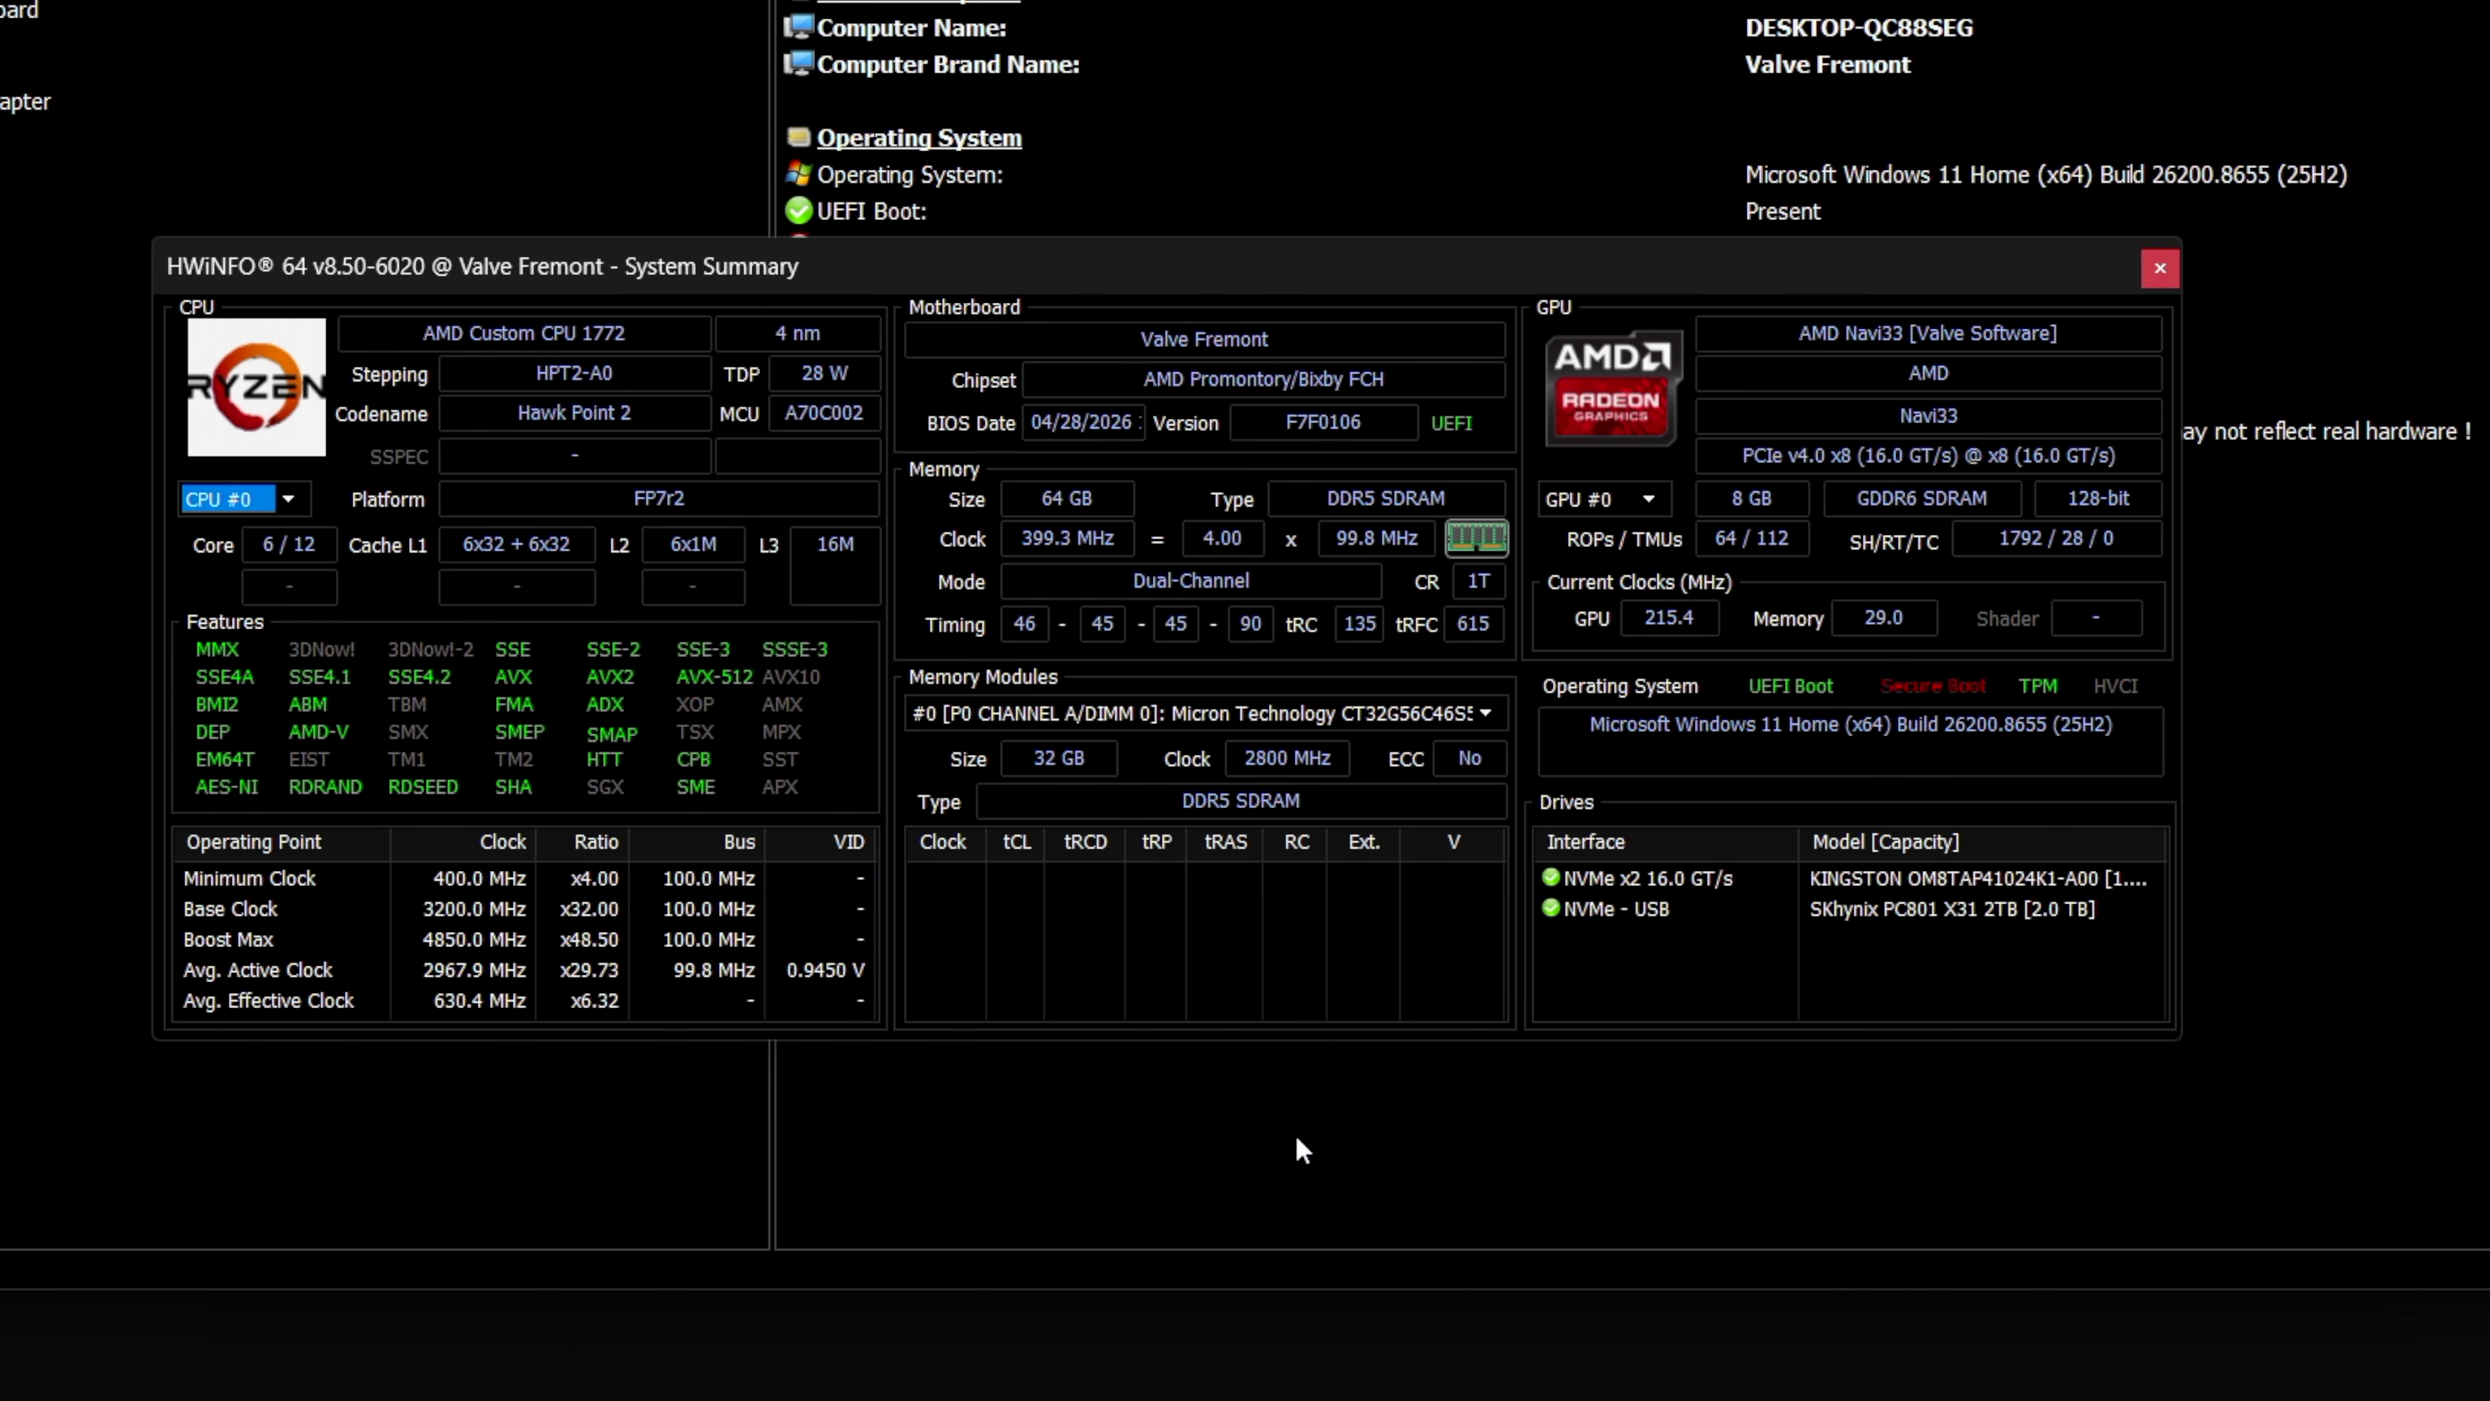Click the tRCD column header
Screen dimensions: 2490x1401
tap(1085, 842)
